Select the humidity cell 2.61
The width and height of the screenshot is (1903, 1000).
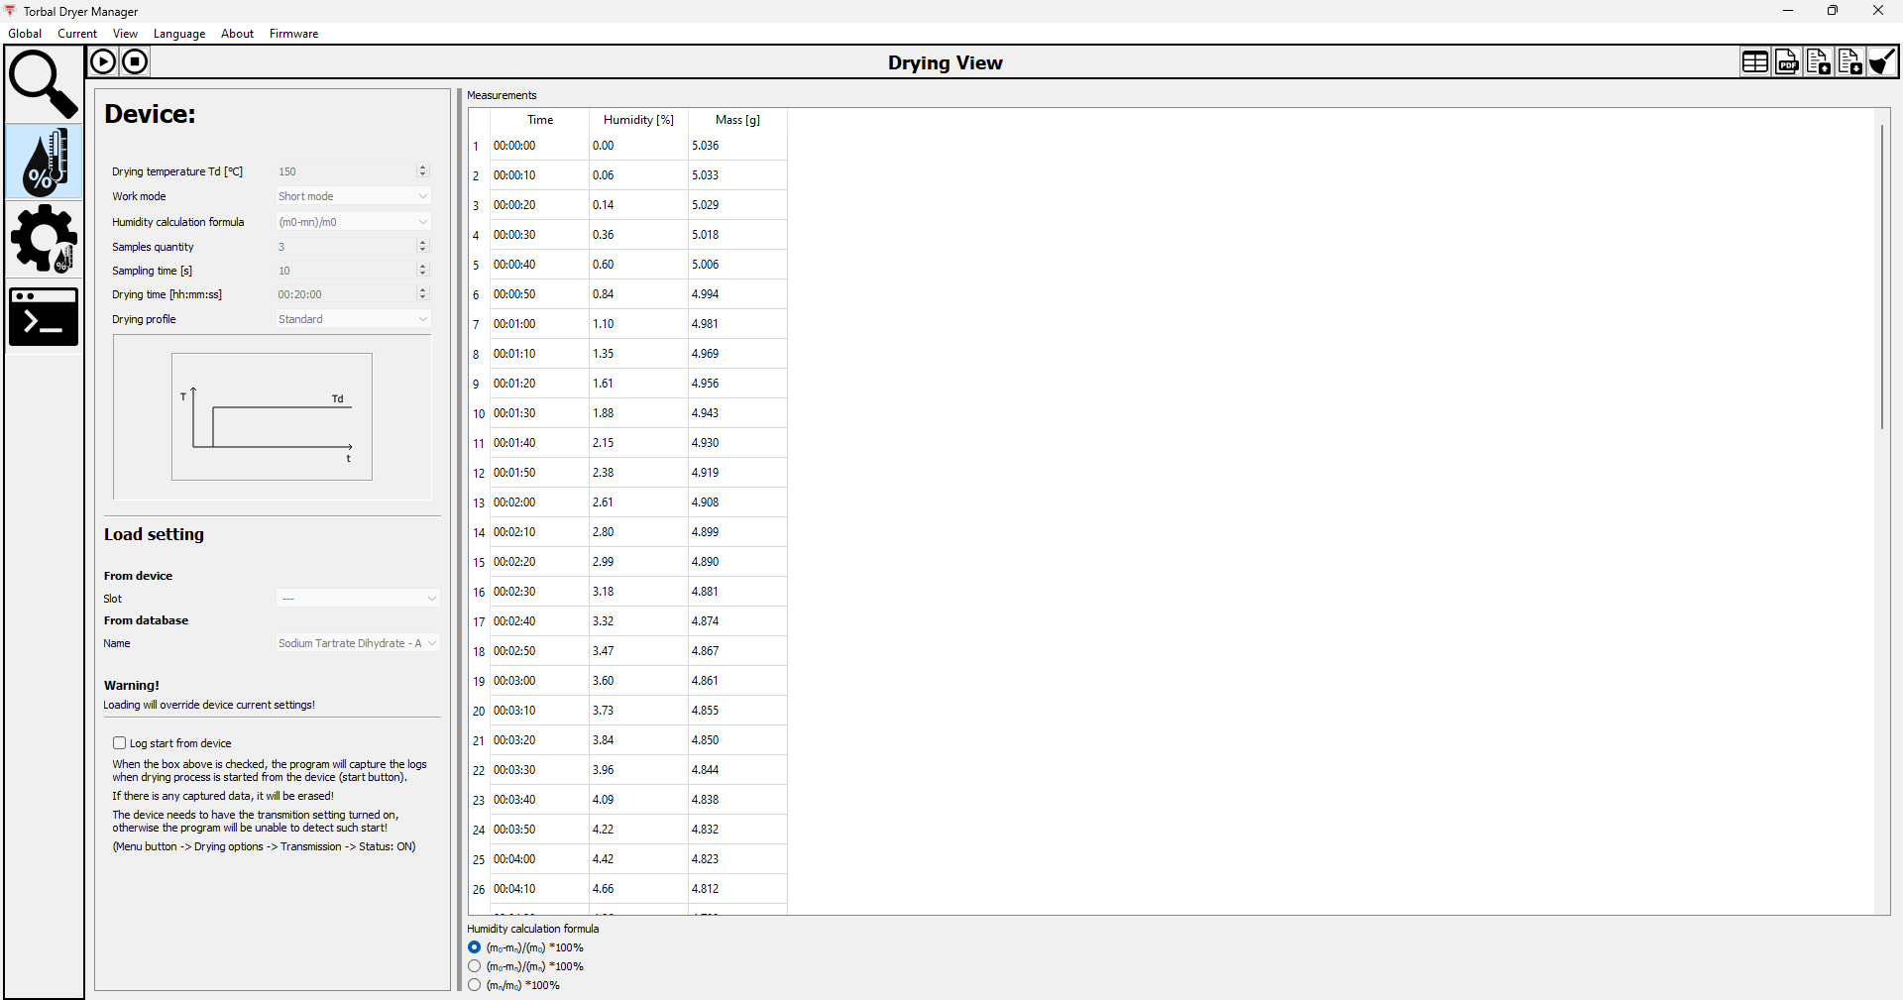click(x=638, y=502)
